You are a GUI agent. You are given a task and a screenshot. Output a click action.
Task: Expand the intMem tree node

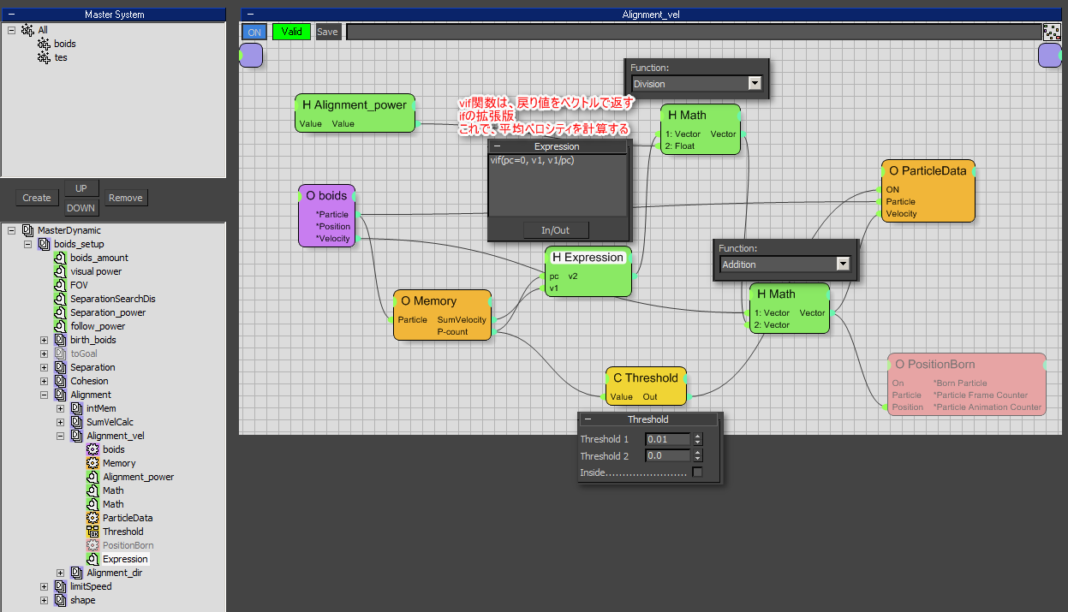click(x=61, y=408)
